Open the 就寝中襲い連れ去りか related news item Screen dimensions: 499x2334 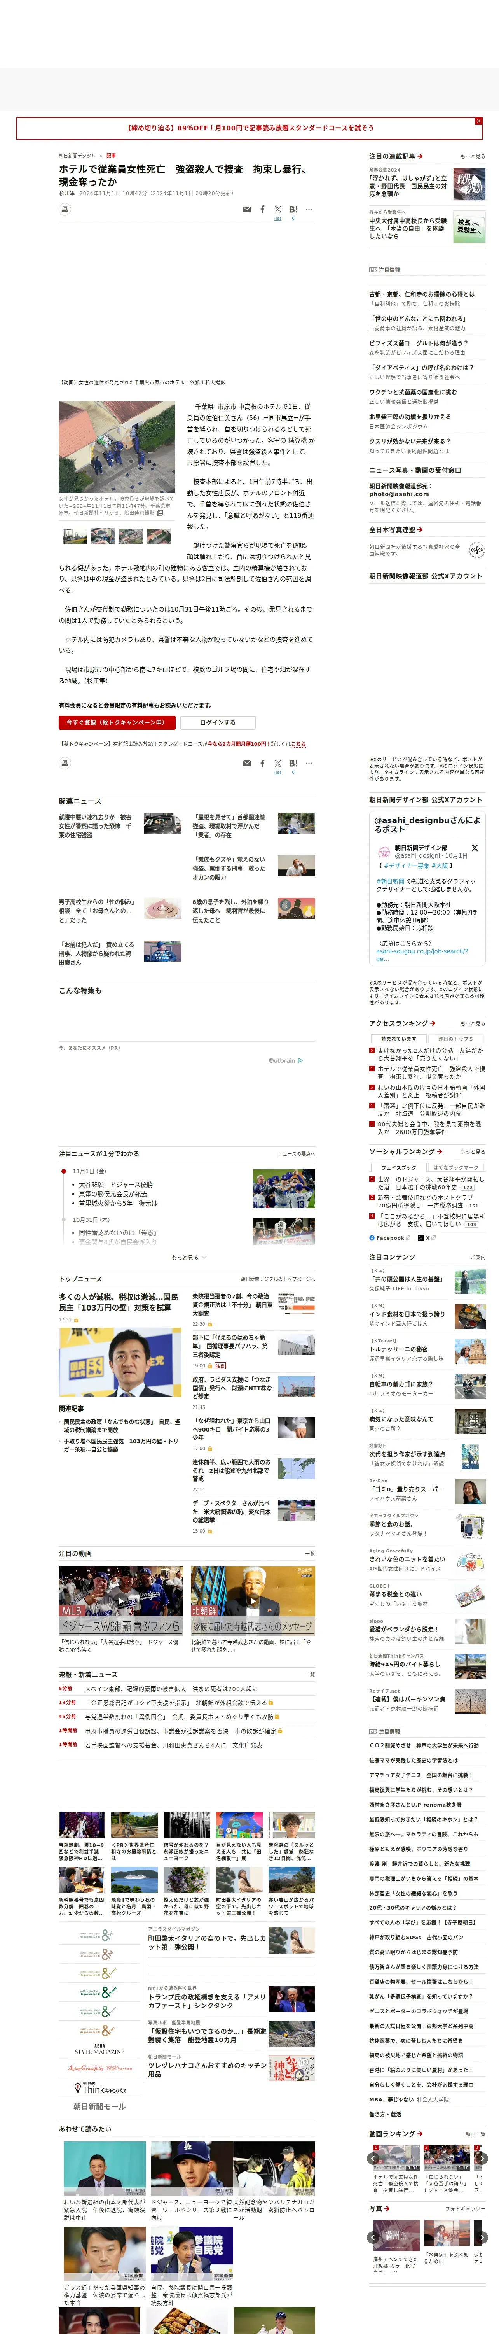click(95, 825)
